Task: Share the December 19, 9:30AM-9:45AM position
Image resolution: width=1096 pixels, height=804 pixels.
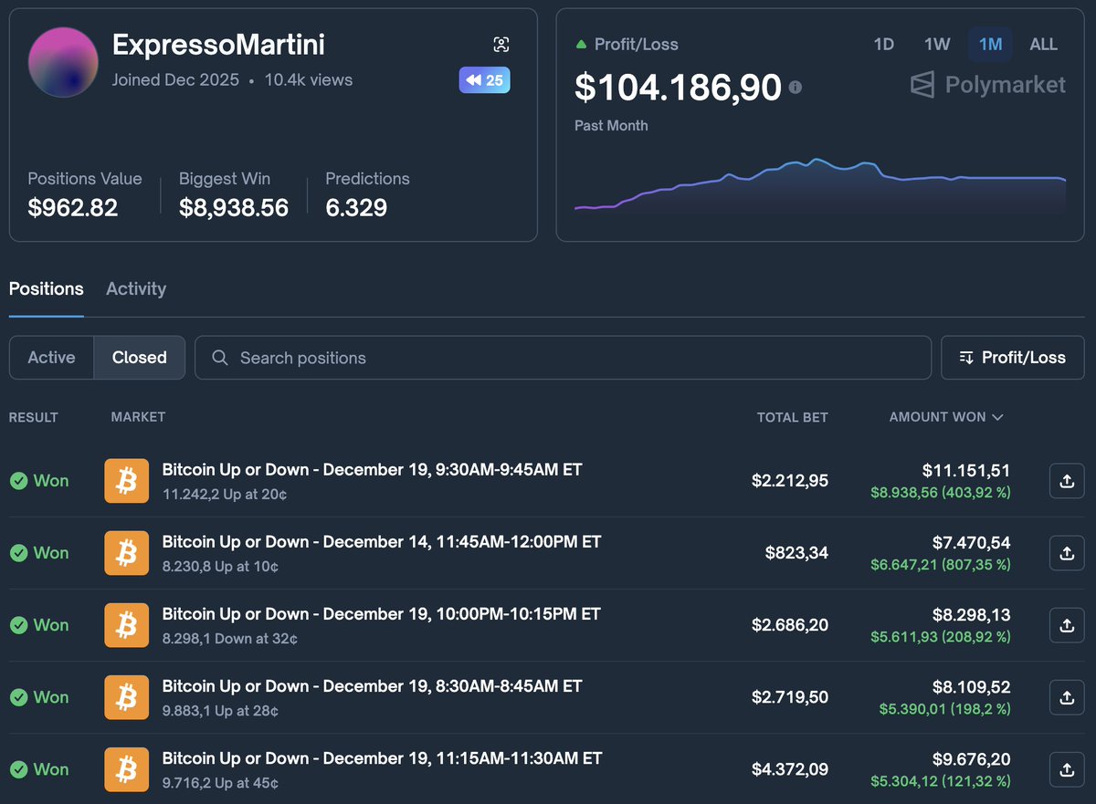Action: [1067, 481]
